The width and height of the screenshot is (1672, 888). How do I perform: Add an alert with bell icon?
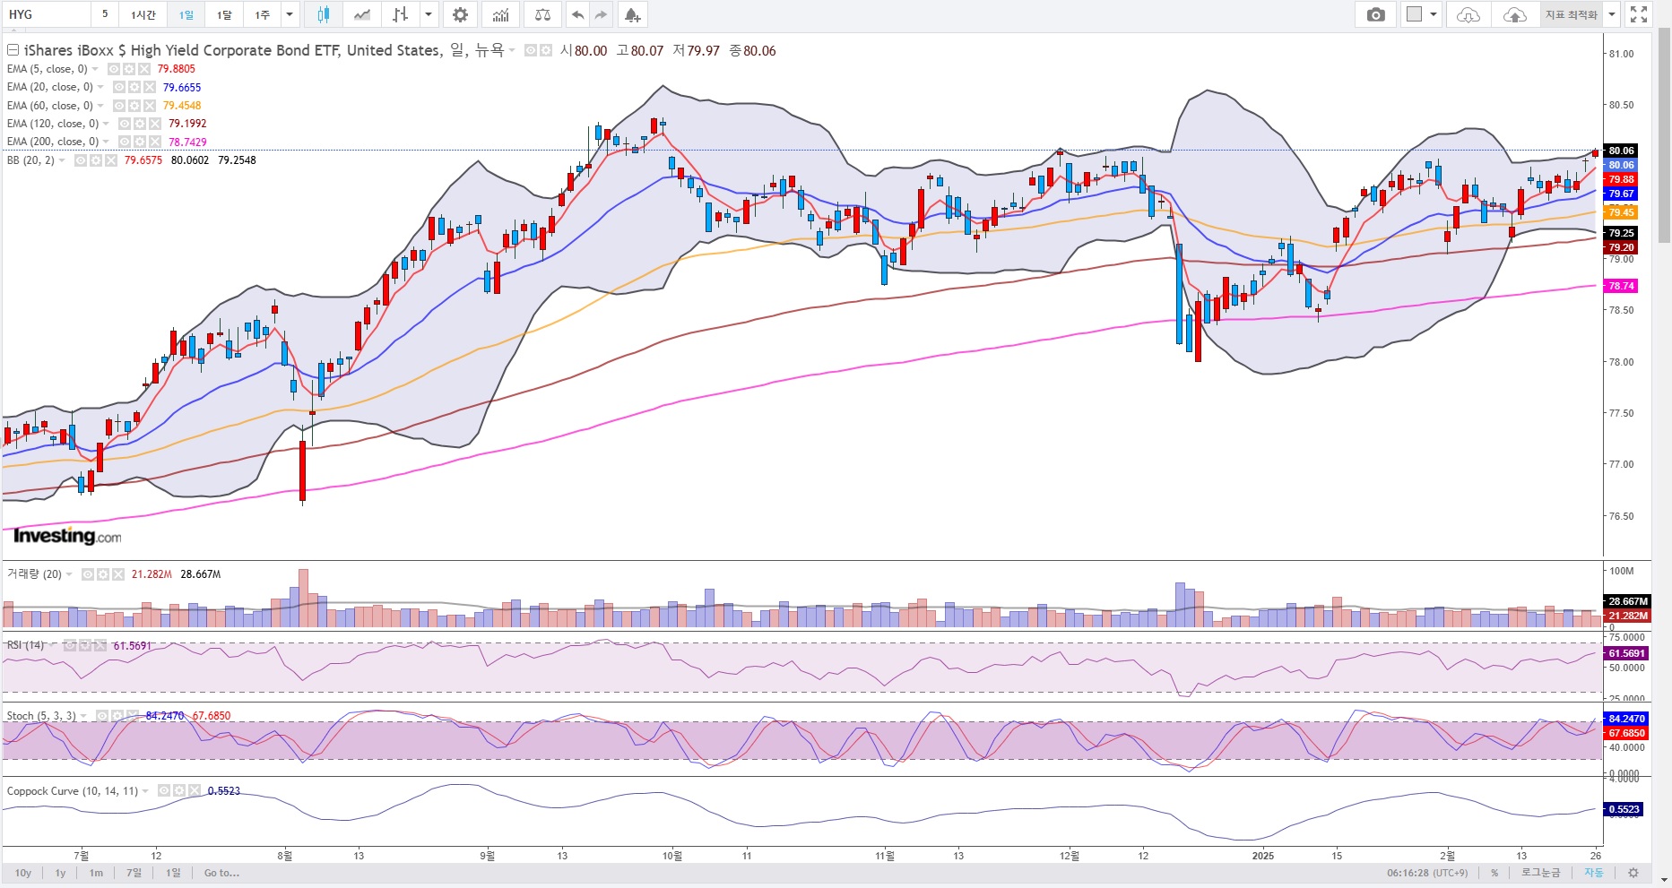tap(632, 14)
